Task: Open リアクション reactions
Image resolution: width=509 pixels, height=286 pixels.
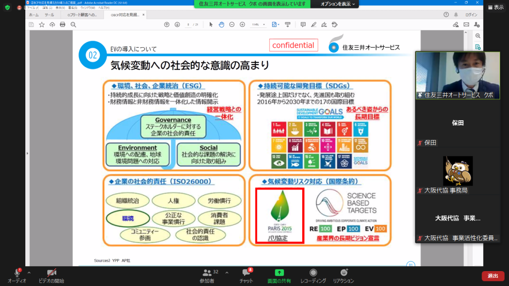Action: (343, 276)
